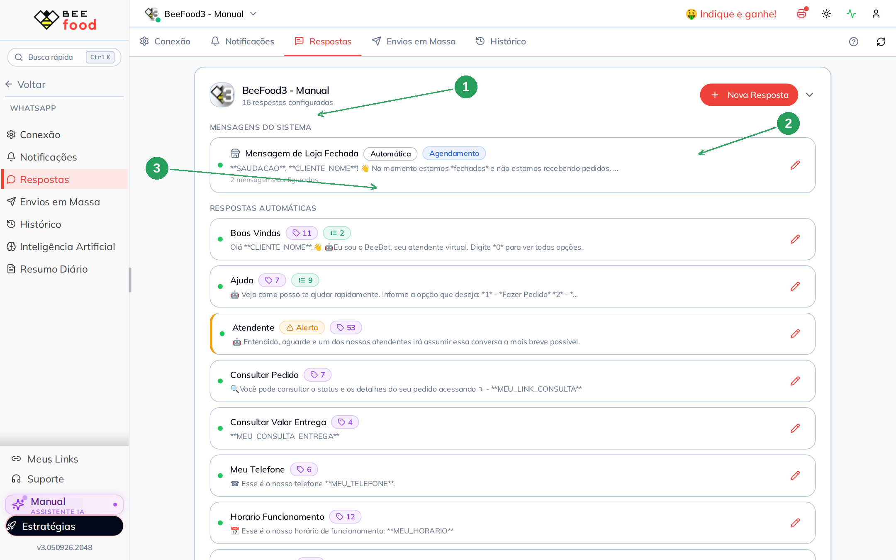This screenshot has height=560, width=896.
Task: Click the Horario Funcionamento response title
Action: tap(277, 517)
